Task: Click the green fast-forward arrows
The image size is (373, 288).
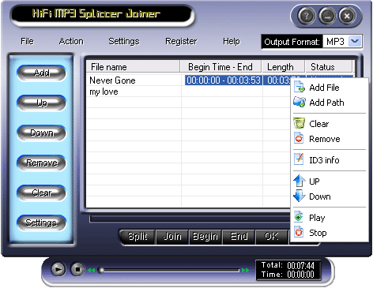Action: [x=245, y=270]
